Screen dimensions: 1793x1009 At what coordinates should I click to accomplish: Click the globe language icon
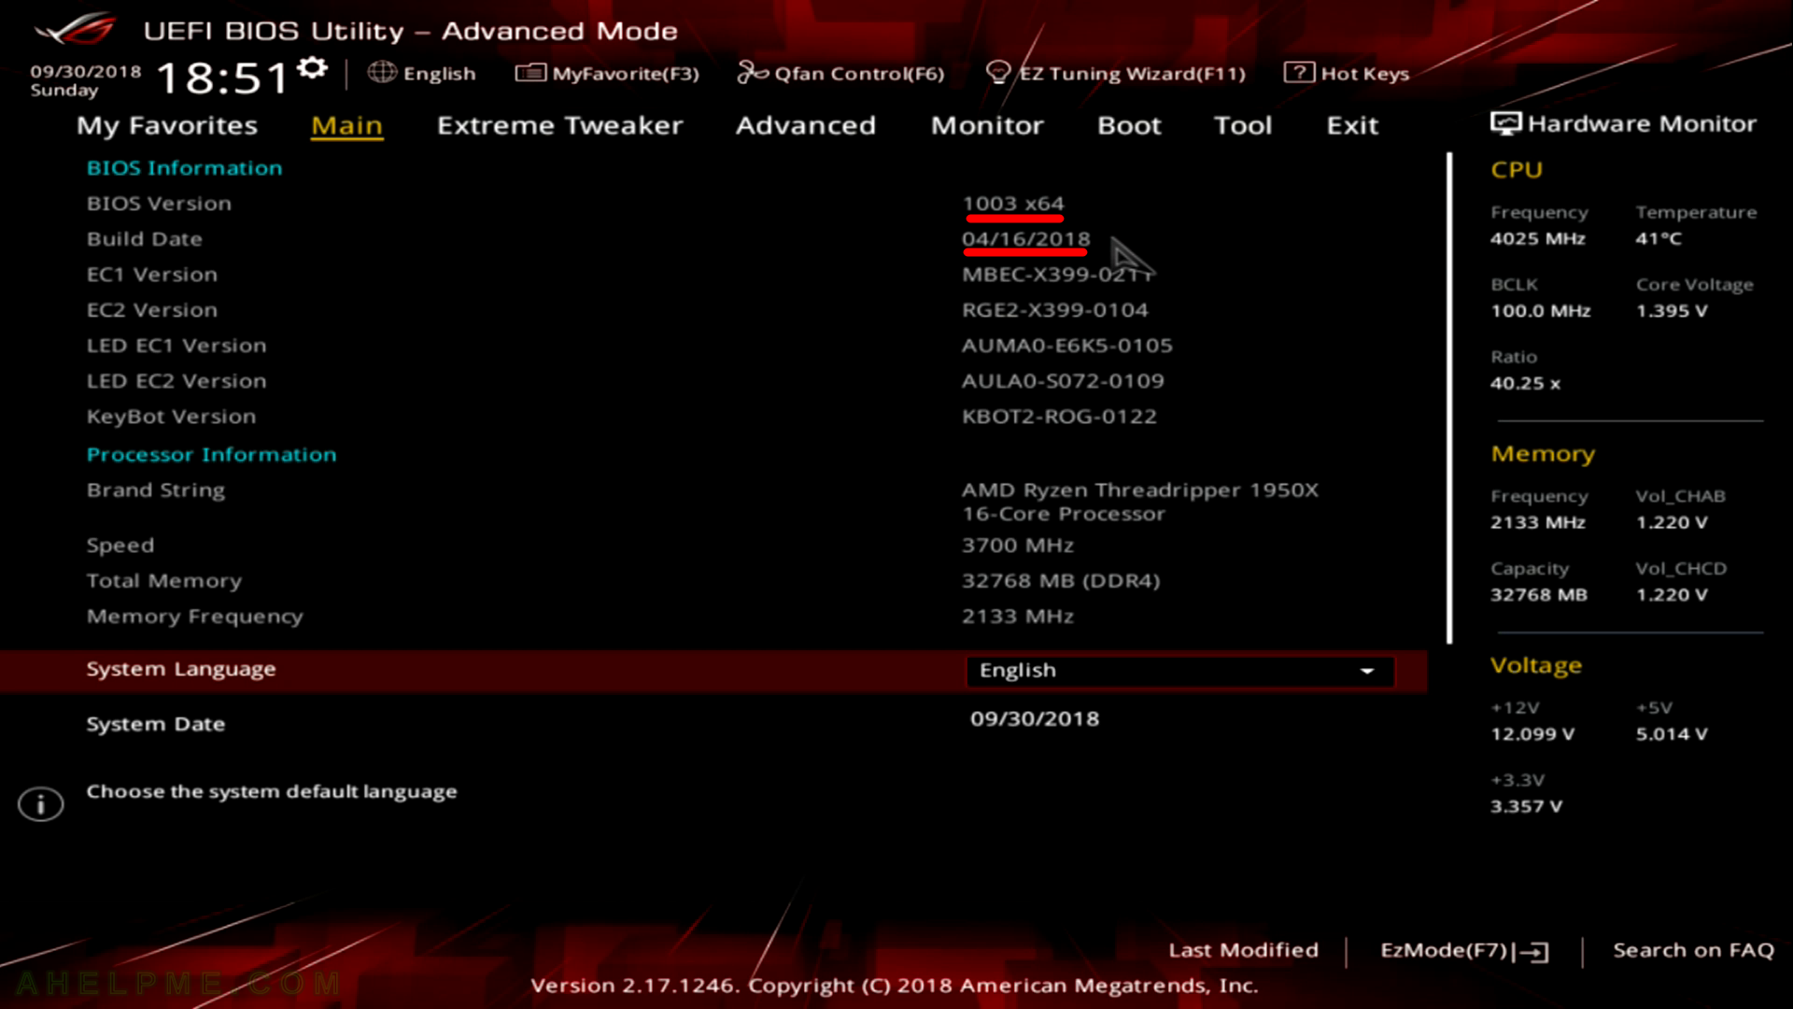click(382, 73)
